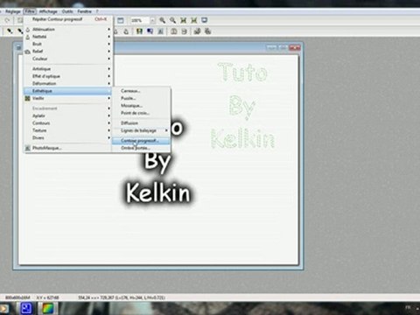Image resolution: width=420 pixels, height=315 pixels.
Task: Click the redo arrow toolbar icon
Action: coord(7,20)
